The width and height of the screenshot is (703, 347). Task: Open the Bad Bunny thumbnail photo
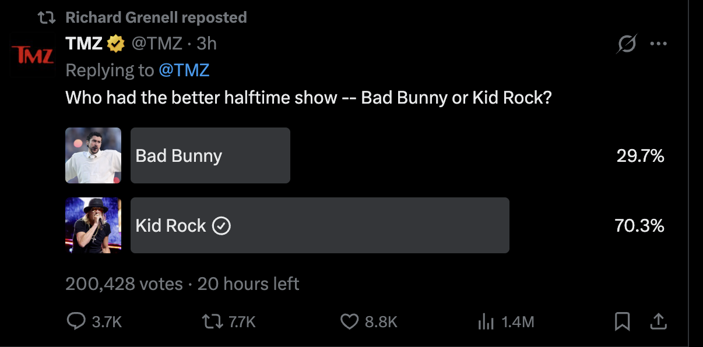93,155
